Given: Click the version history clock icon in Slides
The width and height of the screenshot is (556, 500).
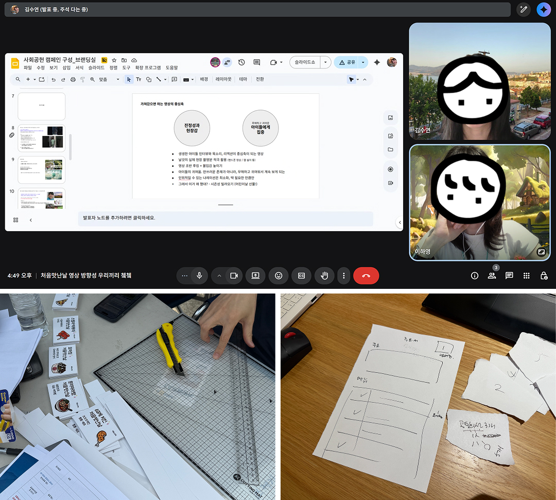Looking at the screenshot, I should pos(241,62).
